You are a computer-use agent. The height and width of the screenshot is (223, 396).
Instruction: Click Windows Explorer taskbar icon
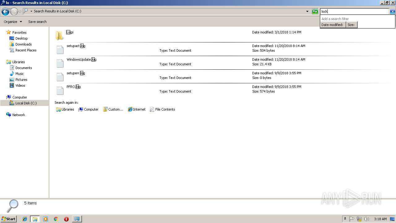click(35, 219)
